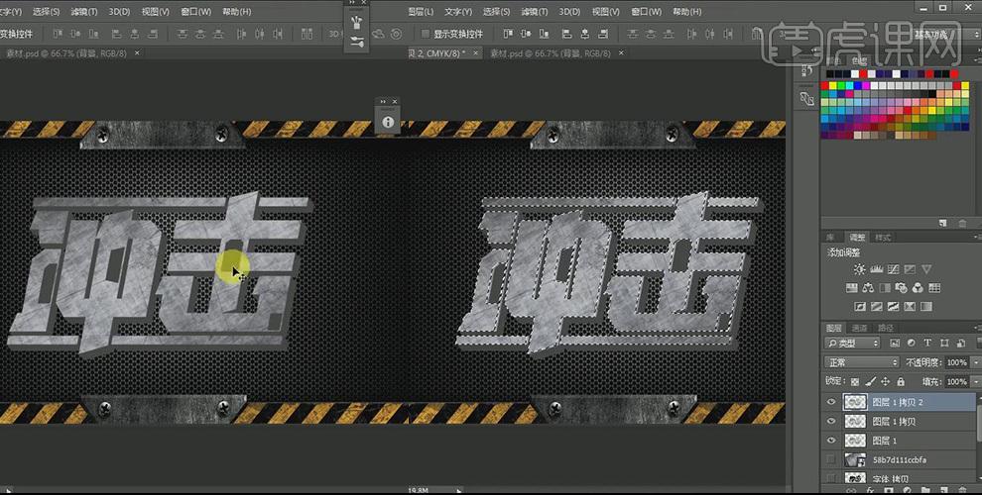Filter layers by adjustment layers
The width and height of the screenshot is (982, 495).
coord(911,344)
